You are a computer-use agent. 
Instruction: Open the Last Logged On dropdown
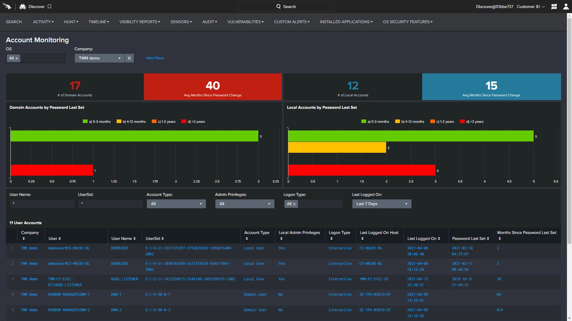(x=382, y=204)
